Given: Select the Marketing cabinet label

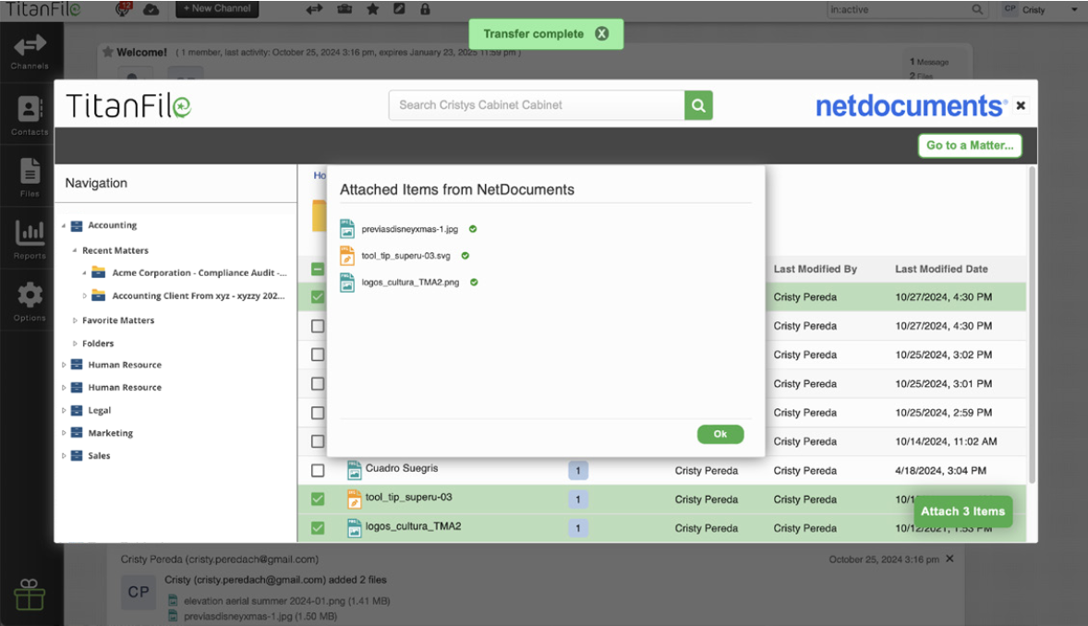Looking at the screenshot, I should (x=110, y=433).
